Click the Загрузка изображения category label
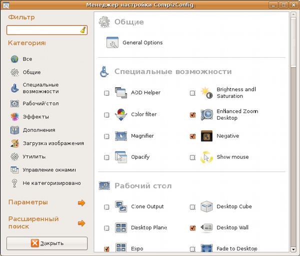 point(53,143)
